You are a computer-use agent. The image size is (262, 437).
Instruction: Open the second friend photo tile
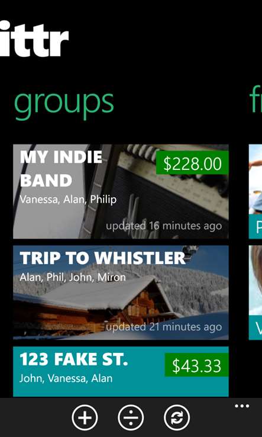click(x=255, y=293)
